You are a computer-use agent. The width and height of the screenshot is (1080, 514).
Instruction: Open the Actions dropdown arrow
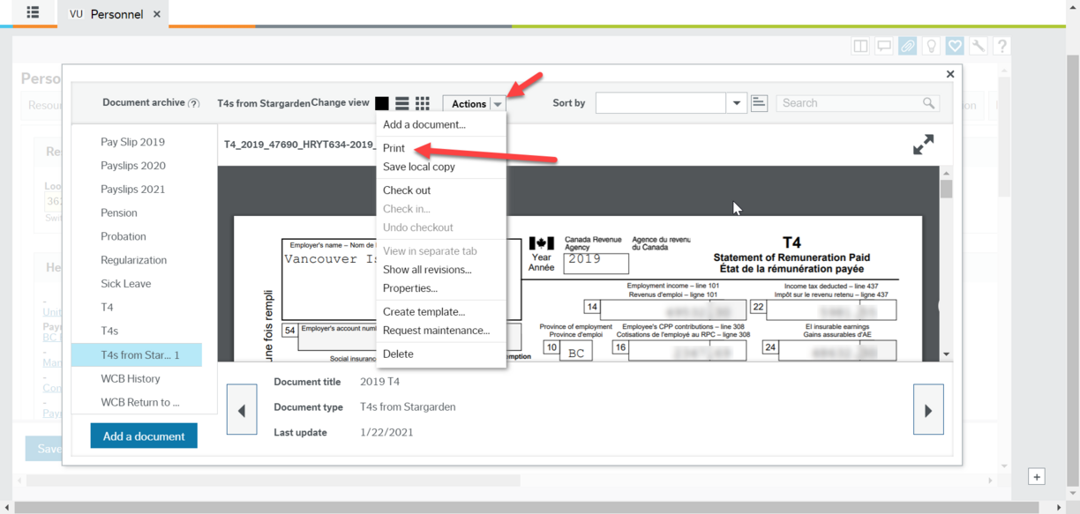click(499, 103)
